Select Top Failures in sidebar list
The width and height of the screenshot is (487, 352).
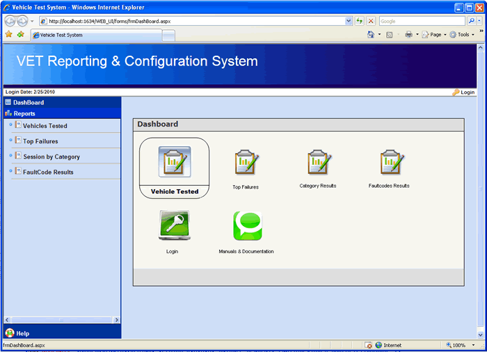click(40, 141)
